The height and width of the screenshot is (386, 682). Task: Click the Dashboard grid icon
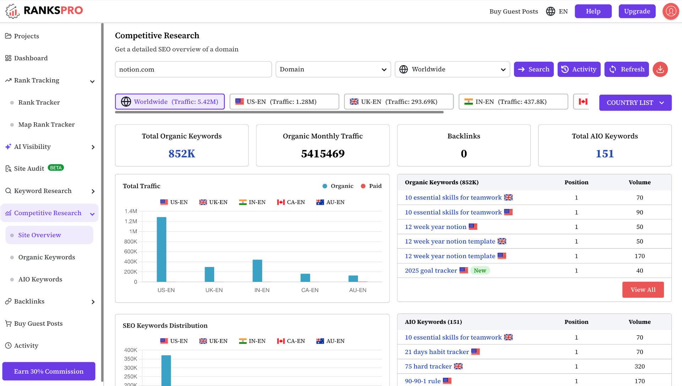[8, 58]
